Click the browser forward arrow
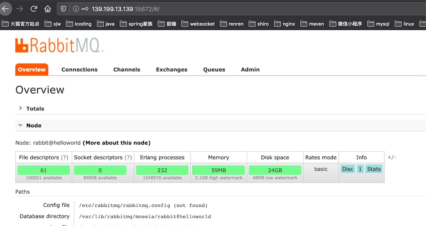The width and height of the screenshot is (426, 226). click(x=20, y=9)
